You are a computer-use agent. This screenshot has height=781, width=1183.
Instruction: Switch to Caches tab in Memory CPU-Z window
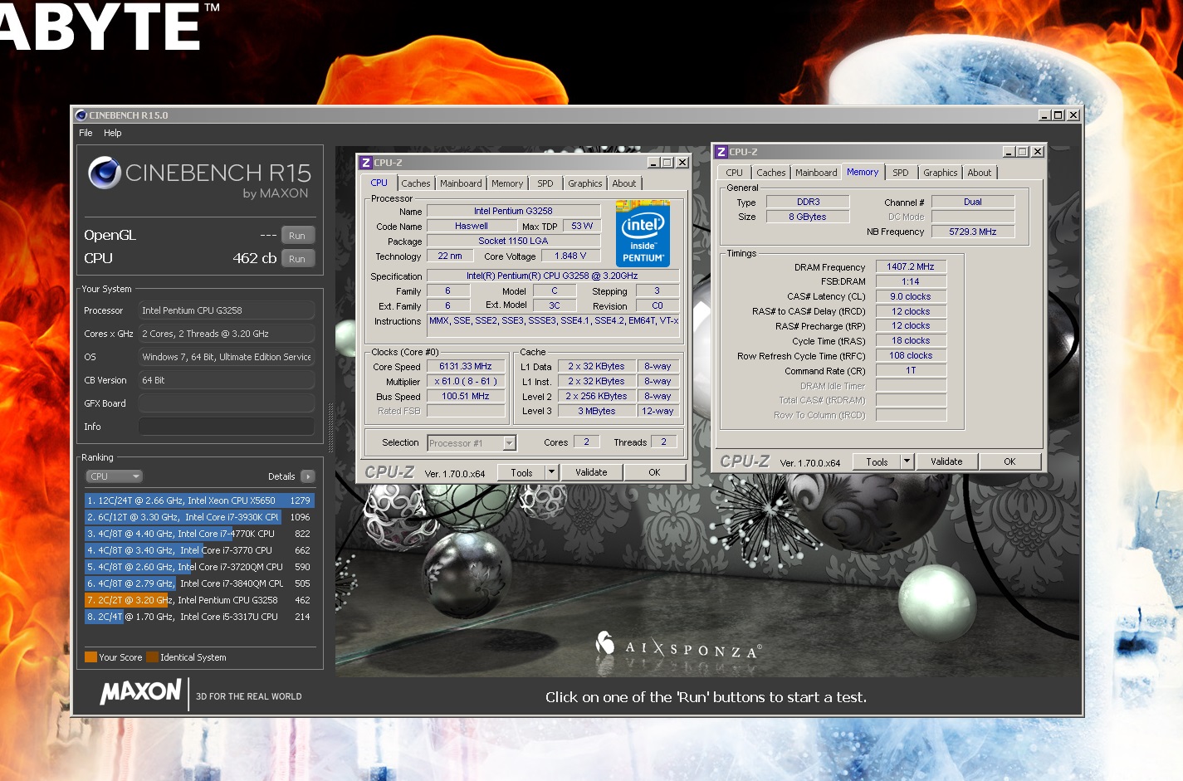pos(771,173)
